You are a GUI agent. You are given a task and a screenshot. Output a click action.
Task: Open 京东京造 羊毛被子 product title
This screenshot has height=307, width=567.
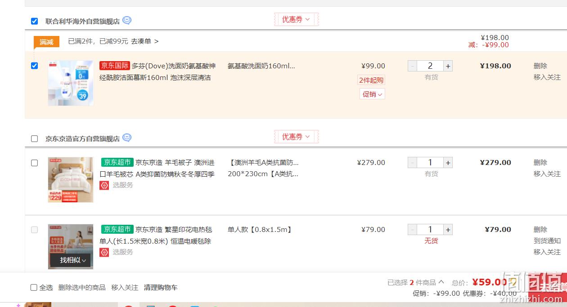157,168
